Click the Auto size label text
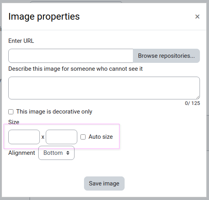Viewport: 209px width, 200px height. pos(101,137)
